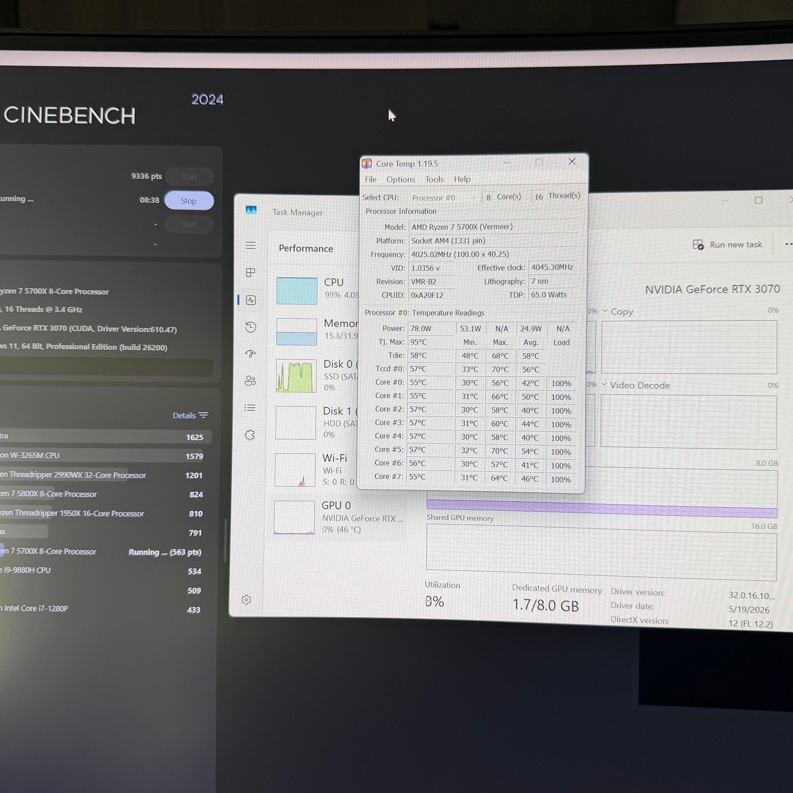Select Disk 0 SSD performance graph

click(x=296, y=376)
